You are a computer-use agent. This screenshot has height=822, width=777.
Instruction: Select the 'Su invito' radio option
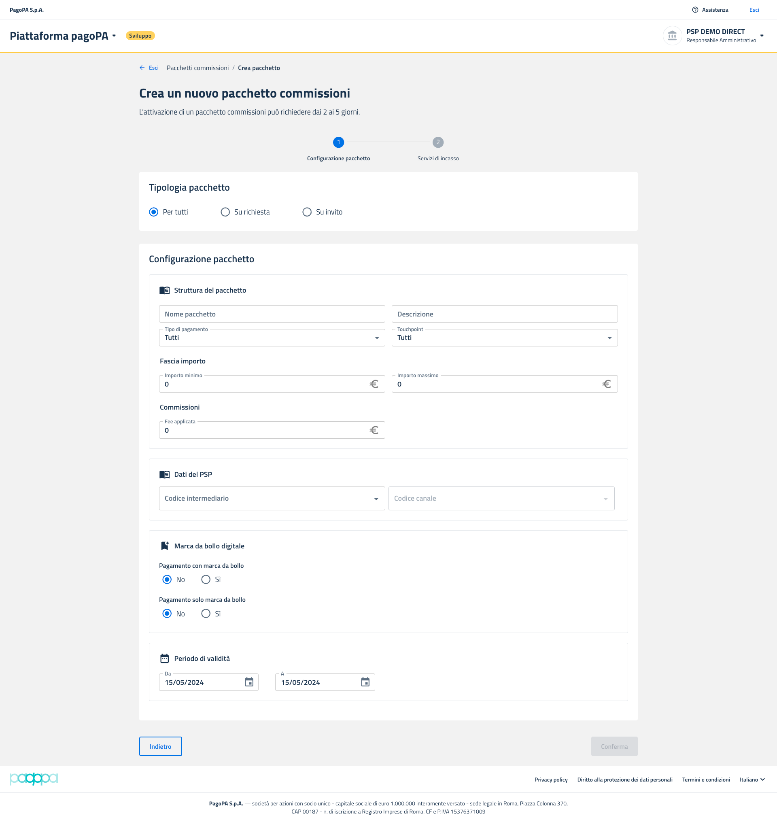(307, 212)
